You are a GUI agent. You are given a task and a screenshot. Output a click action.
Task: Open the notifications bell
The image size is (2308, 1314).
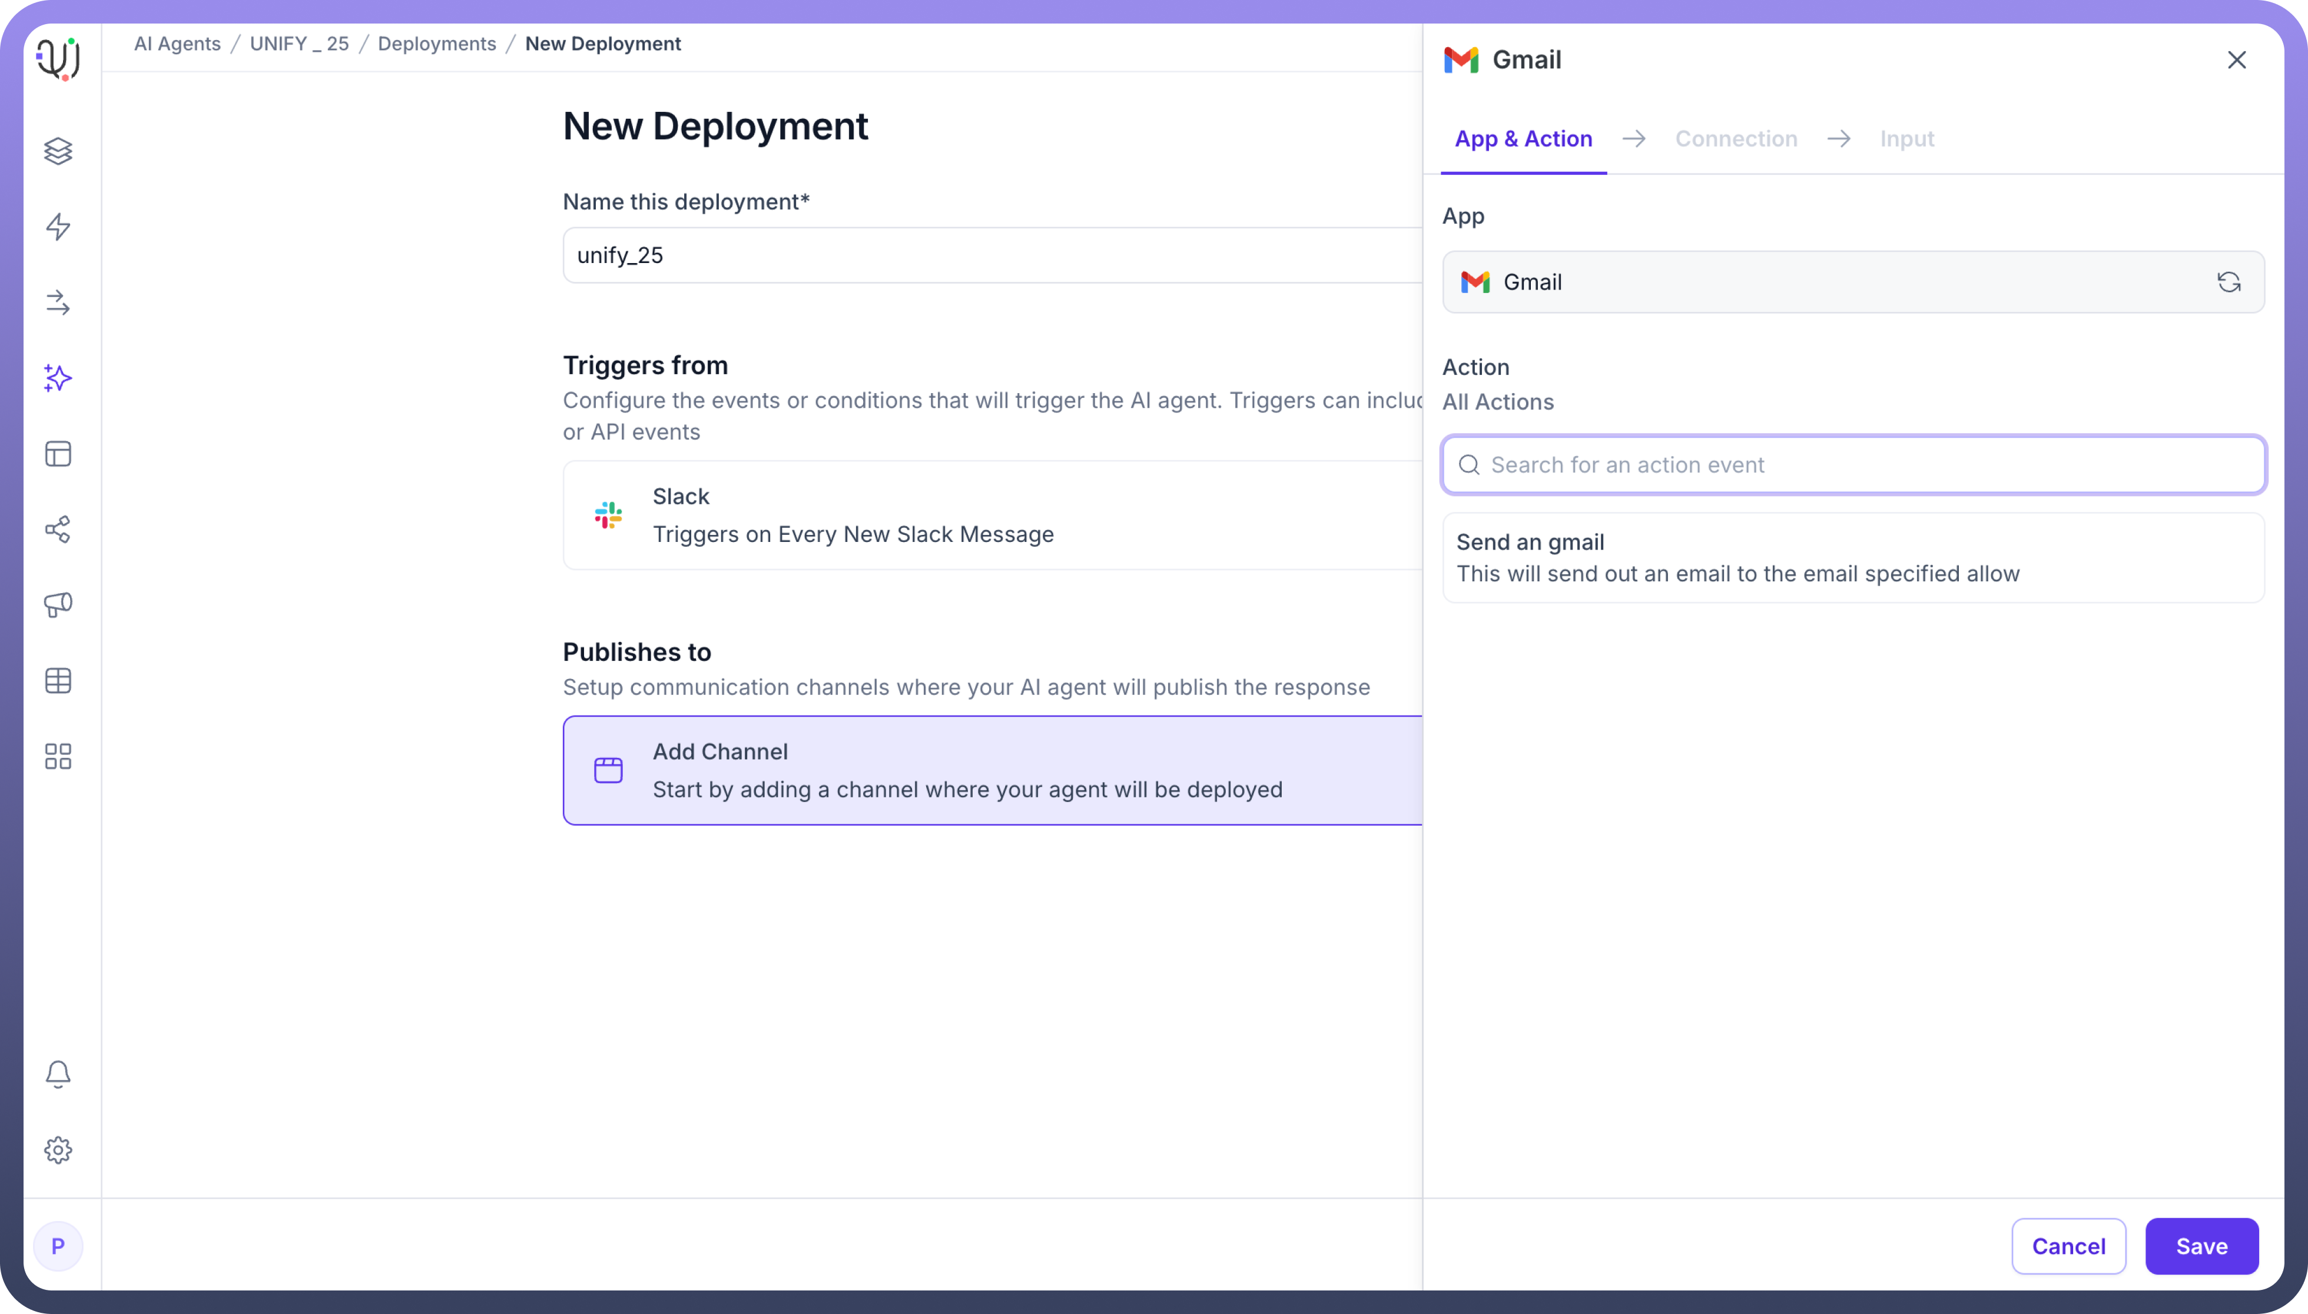tap(58, 1074)
